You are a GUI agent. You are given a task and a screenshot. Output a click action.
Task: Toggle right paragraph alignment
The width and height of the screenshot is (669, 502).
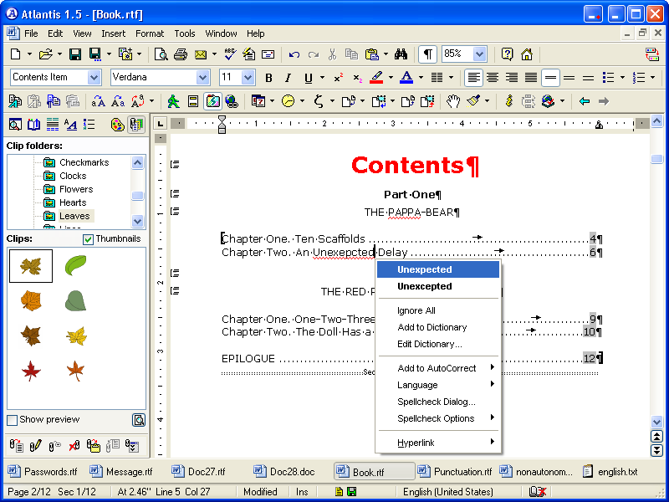coord(512,78)
